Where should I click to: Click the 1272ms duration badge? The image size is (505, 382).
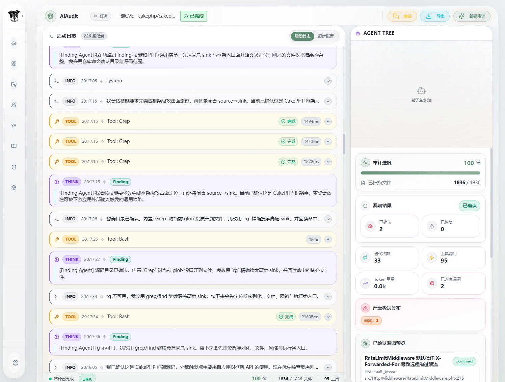[x=311, y=162]
